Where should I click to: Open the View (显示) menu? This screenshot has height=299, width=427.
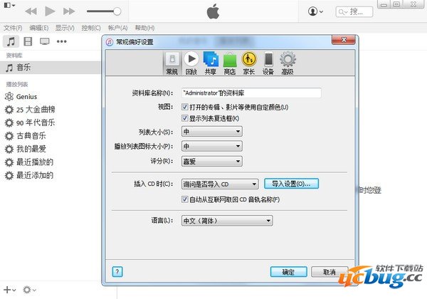[65, 28]
